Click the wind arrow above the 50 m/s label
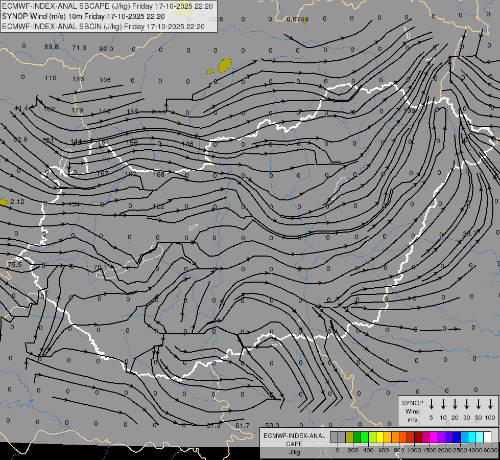Image resolution: width=500 pixels, height=460 pixels. [x=479, y=404]
